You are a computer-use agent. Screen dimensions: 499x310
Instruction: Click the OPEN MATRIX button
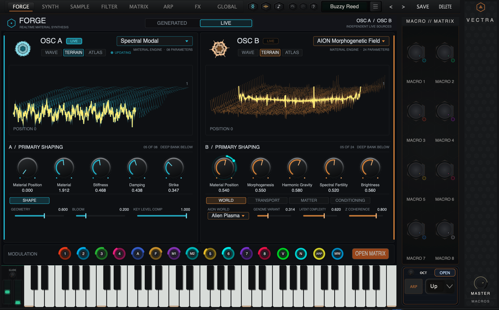click(x=370, y=253)
